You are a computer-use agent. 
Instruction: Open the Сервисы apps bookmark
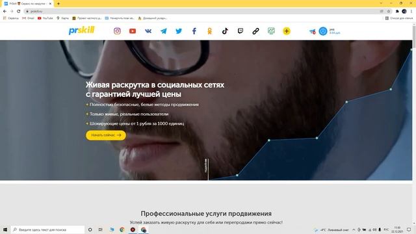[11, 18]
